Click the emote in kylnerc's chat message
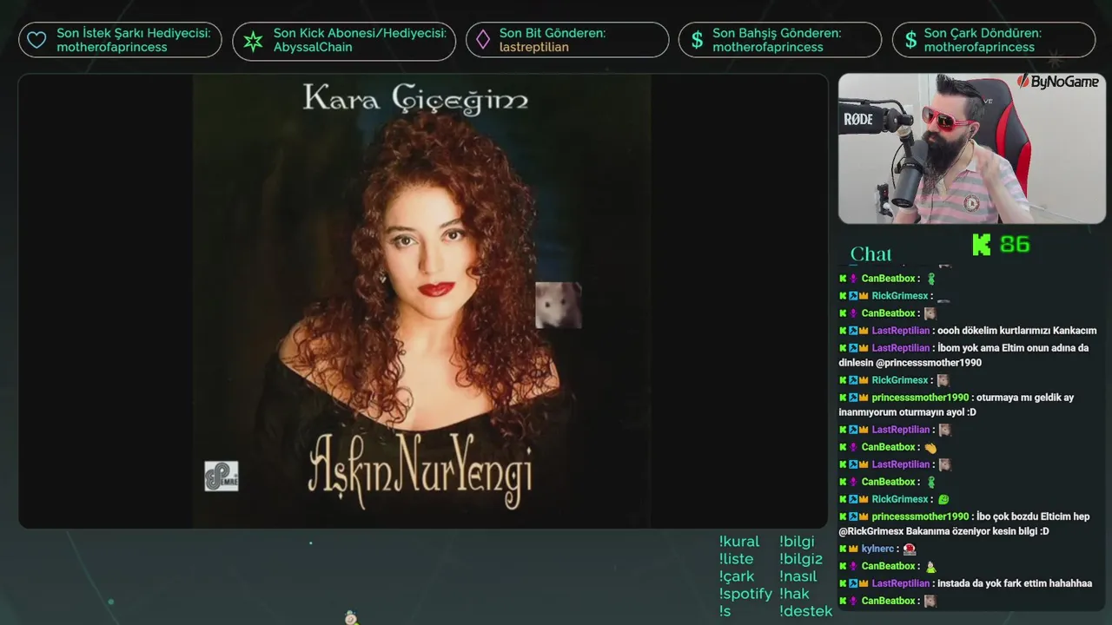Viewport: 1112px width, 625px height. 910,549
